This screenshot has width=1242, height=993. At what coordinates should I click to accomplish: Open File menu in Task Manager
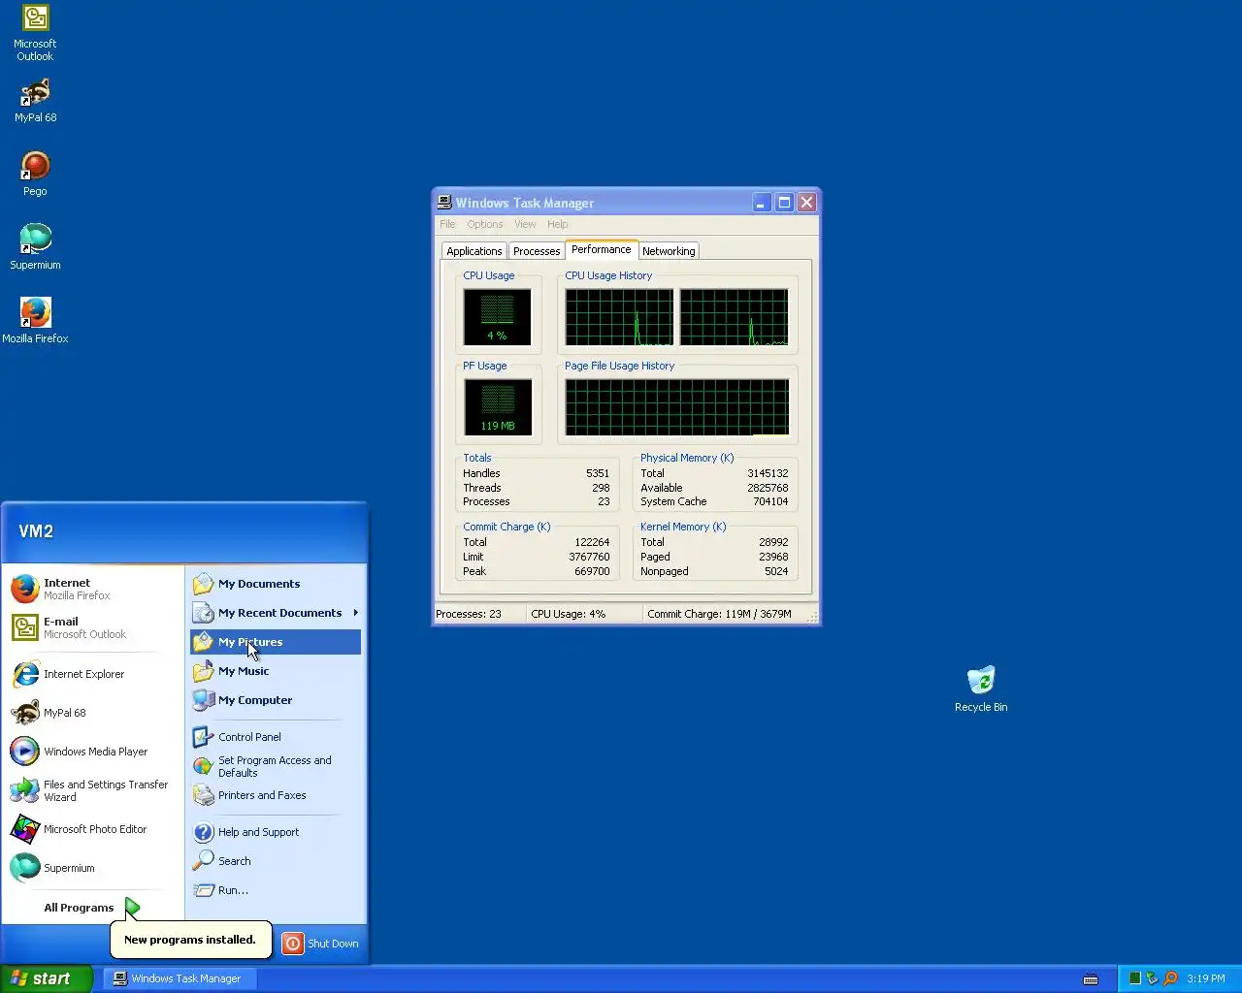click(x=447, y=224)
